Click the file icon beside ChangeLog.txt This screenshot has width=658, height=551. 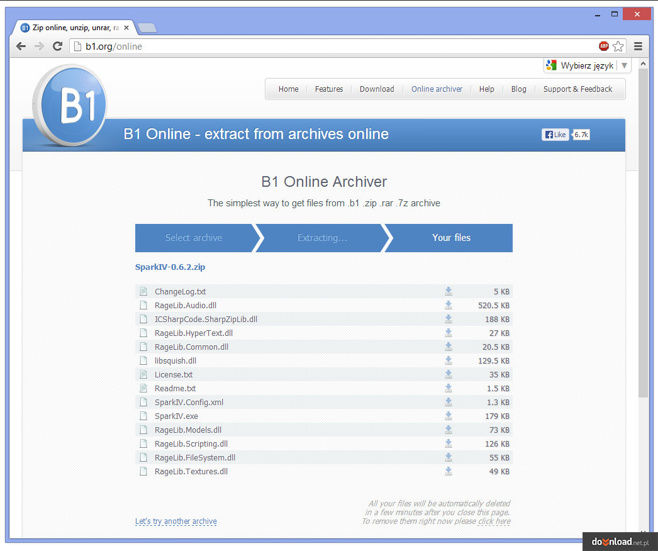pyautogui.click(x=143, y=291)
